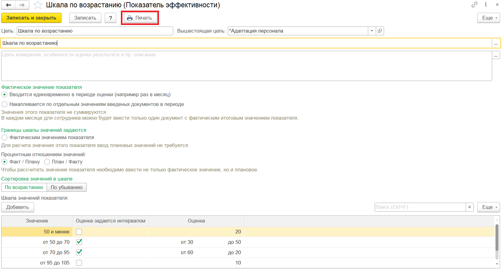Image resolution: width=504 pixels, height=273 pixels.
Task: Select the По возрастанию sorting tab
Action: 24,187
